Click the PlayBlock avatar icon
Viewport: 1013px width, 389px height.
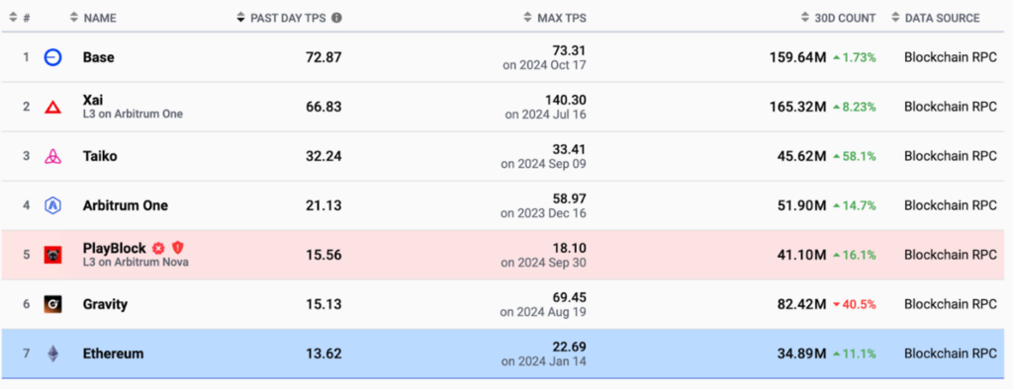52,255
